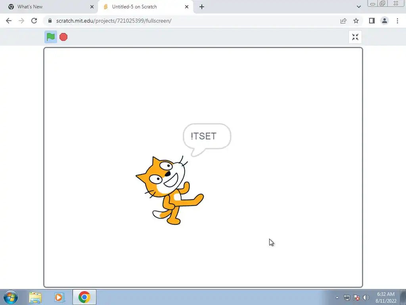406x305 pixels.
Task: Open Chrome profile avatar menu
Action: coord(385,21)
